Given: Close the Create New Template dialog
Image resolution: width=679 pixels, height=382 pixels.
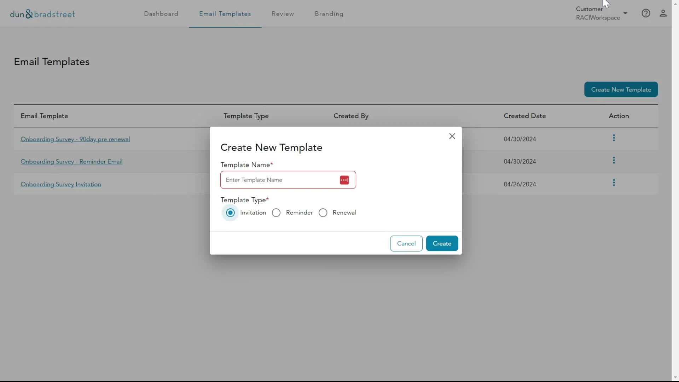Looking at the screenshot, I should coord(452,136).
